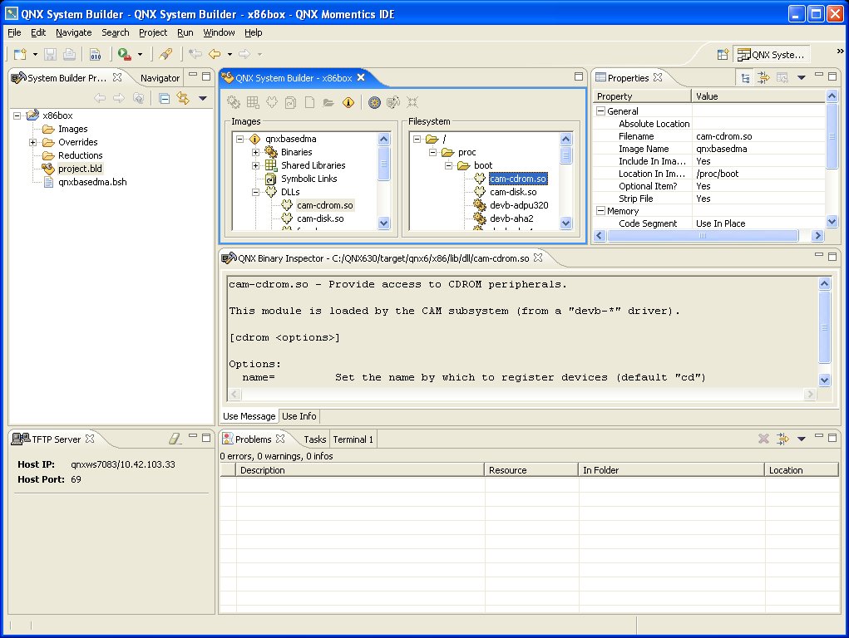This screenshot has width=849, height=638.
Task: Click Collapse All in System Builder Projects
Action: [x=164, y=99]
